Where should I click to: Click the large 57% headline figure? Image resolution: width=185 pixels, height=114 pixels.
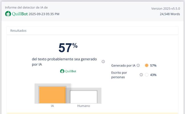click(x=68, y=48)
